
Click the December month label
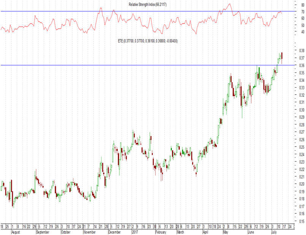[x=114, y=232]
